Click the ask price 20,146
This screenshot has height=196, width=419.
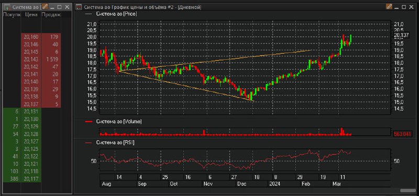[31, 45]
